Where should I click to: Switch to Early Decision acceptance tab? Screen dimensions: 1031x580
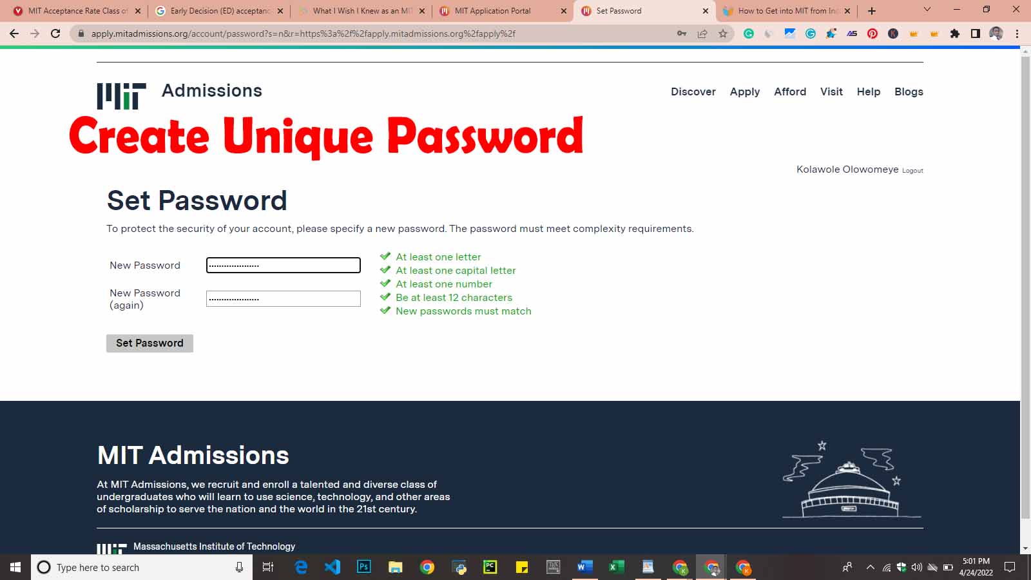(219, 11)
